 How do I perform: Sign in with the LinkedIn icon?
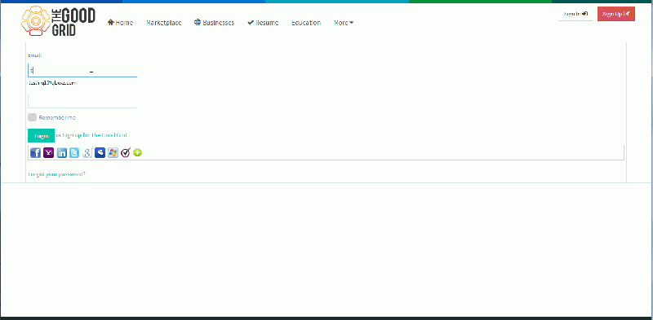tap(62, 153)
